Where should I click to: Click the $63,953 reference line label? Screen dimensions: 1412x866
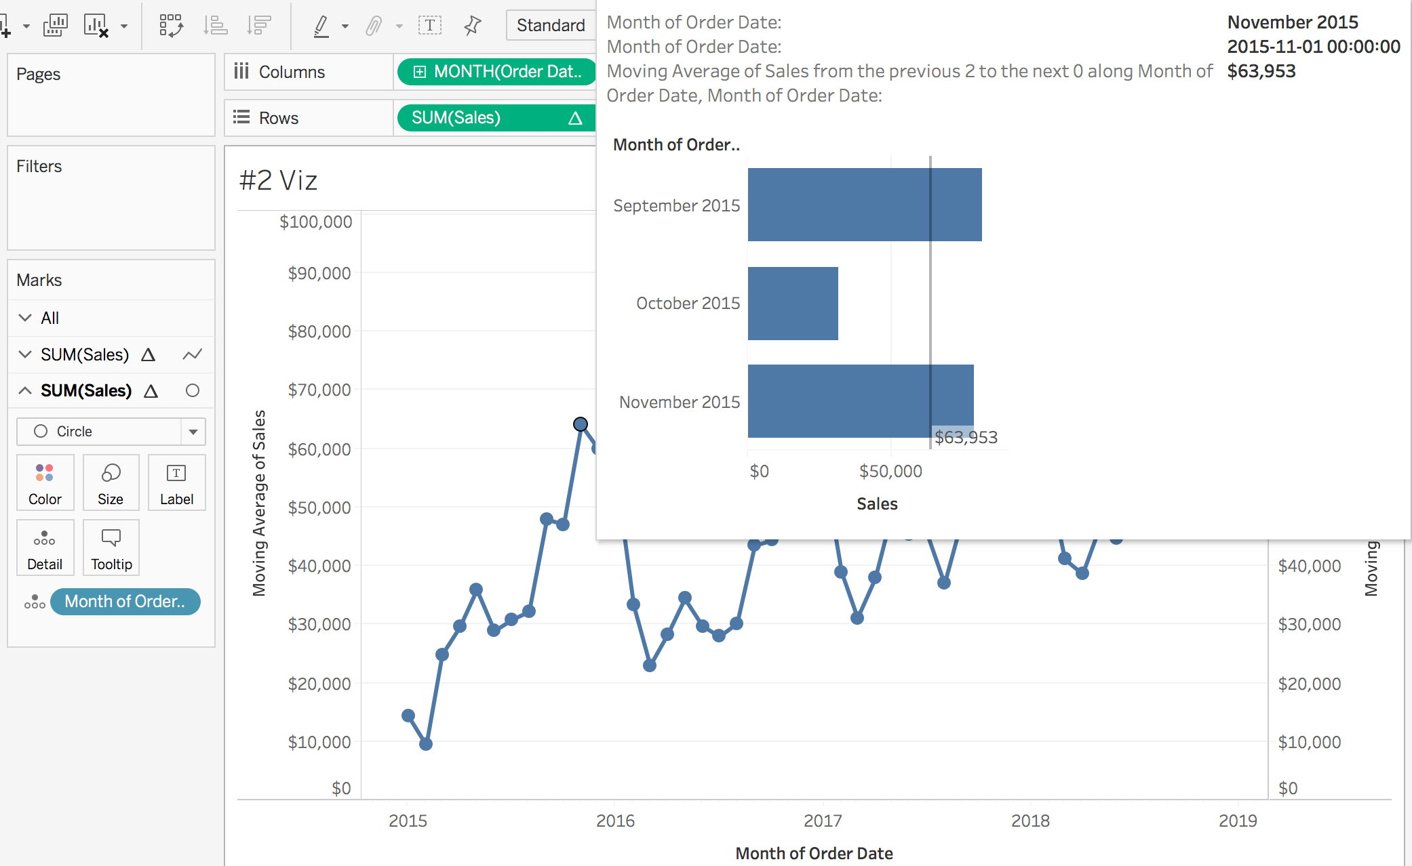[x=966, y=438]
